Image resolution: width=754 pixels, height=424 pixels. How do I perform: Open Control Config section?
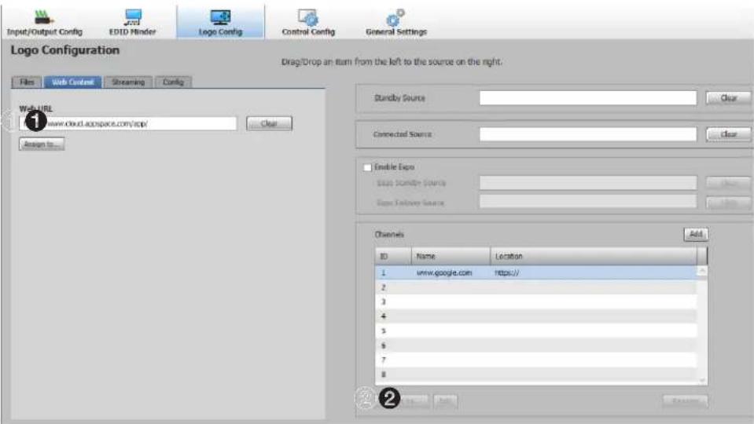[308, 23]
